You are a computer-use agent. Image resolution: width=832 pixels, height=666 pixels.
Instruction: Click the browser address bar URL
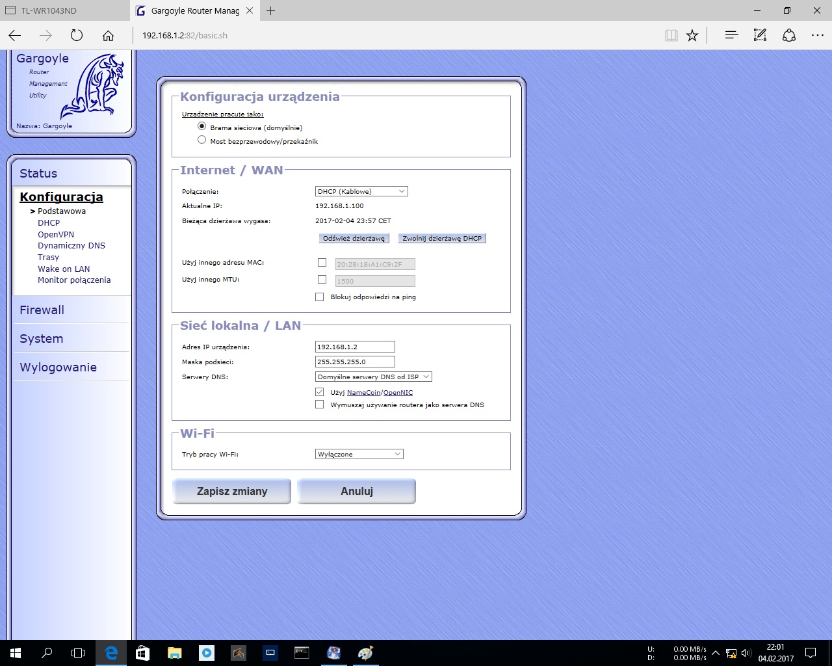[x=185, y=35]
